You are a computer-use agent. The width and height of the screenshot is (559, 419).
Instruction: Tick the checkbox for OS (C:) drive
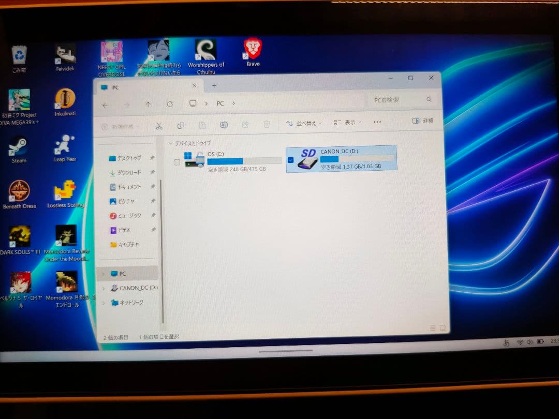[177, 162]
